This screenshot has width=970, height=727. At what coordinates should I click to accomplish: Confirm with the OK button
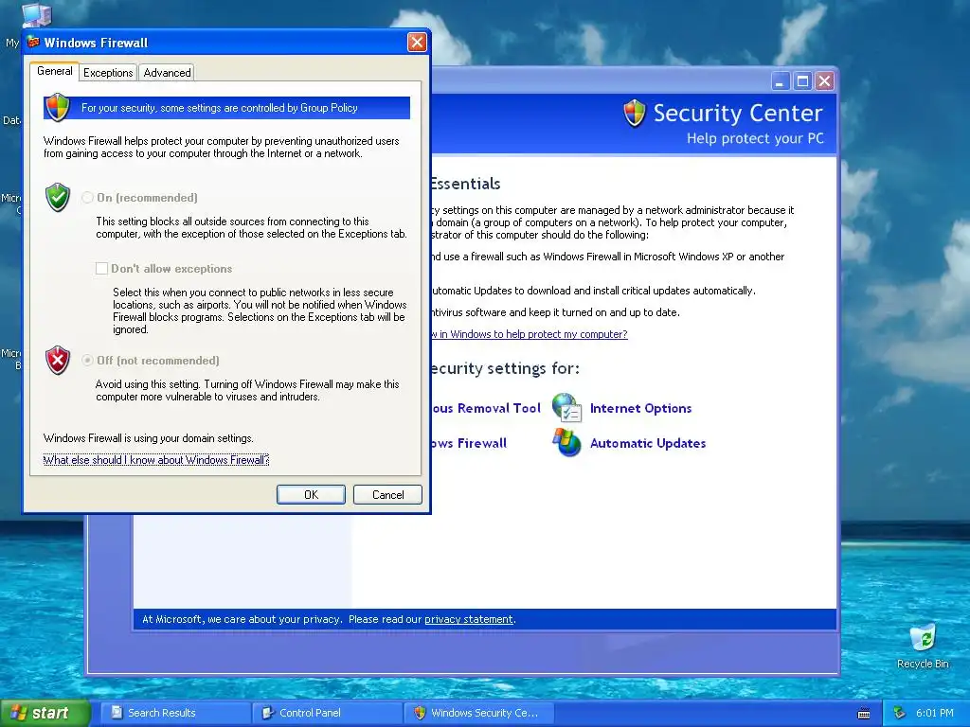tap(311, 494)
